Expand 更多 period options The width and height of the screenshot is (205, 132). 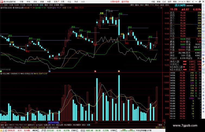[62, 5]
